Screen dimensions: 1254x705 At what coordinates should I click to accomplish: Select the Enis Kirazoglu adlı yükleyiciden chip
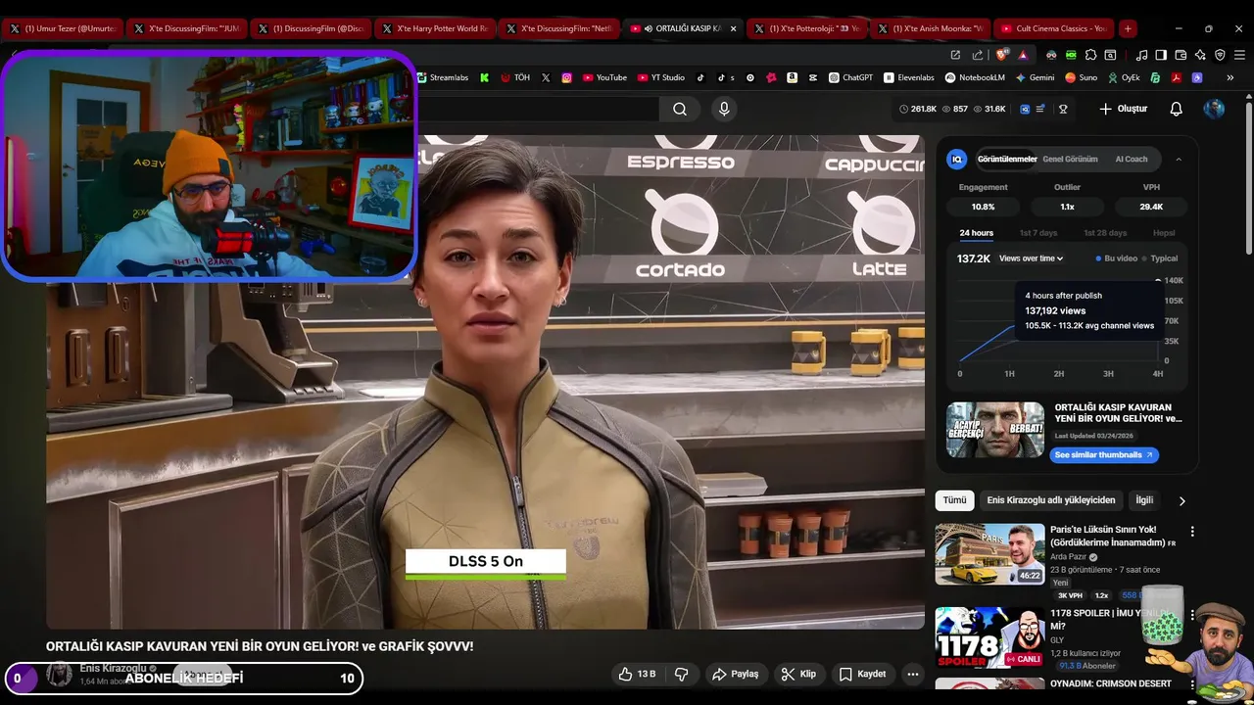1050,500
